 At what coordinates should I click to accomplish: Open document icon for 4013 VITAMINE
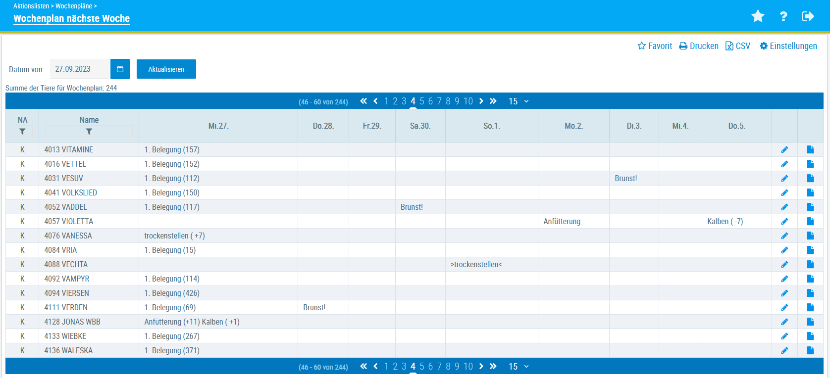point(810,149)
